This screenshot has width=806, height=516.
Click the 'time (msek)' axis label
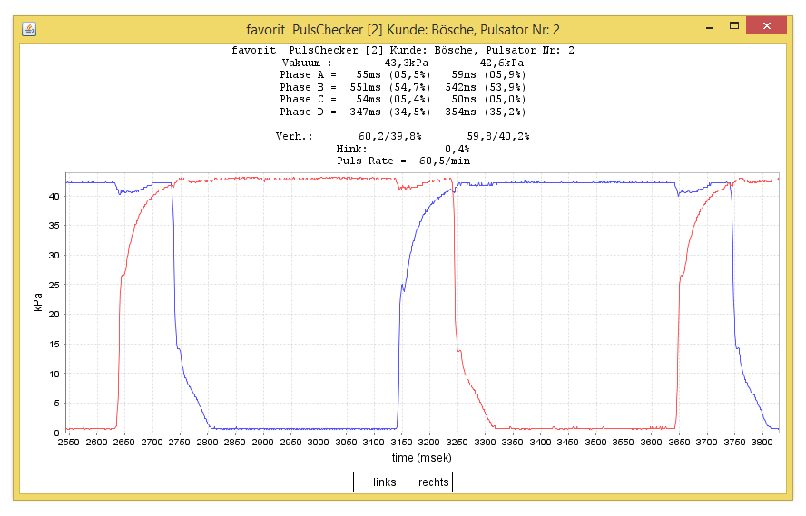click(421, 458)
